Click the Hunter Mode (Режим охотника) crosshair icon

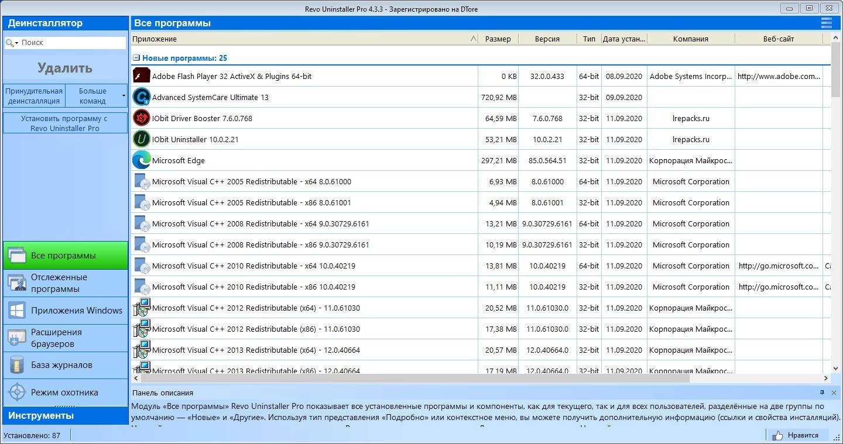(x=17, y=393)
